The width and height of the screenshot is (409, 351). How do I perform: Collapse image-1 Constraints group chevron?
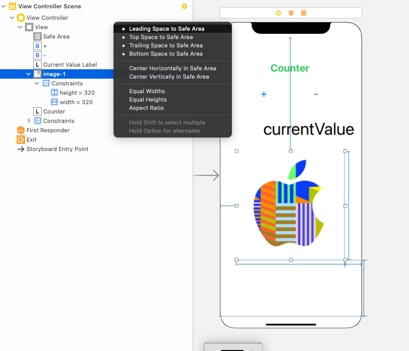[37, 83]
